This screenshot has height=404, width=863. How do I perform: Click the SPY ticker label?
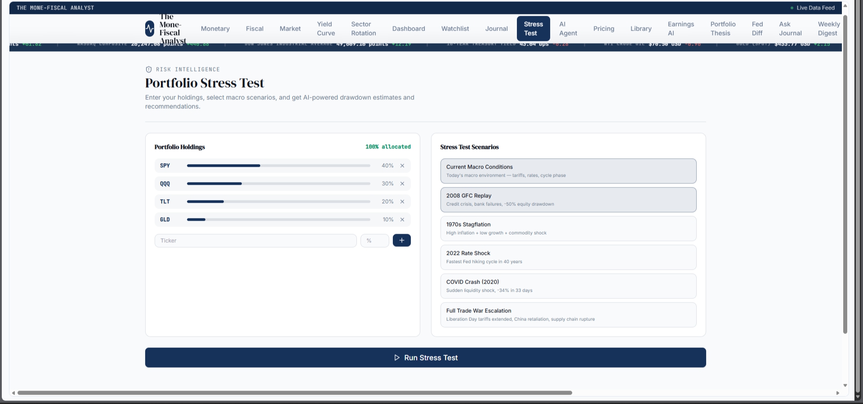(x=165, y=166)
